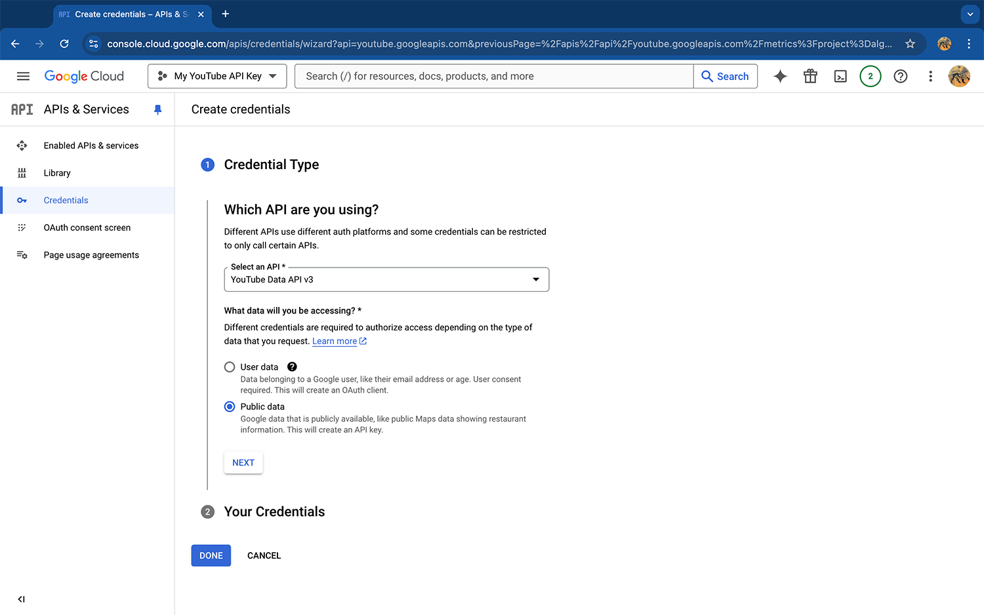984x615 pixels.
Task: Click Enabled APIs & services sidebar icon
Action: point(22,146)
